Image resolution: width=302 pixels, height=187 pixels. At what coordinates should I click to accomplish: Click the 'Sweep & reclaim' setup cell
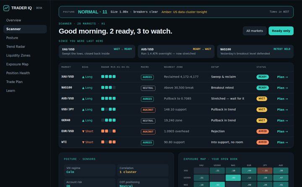(224, 77)
